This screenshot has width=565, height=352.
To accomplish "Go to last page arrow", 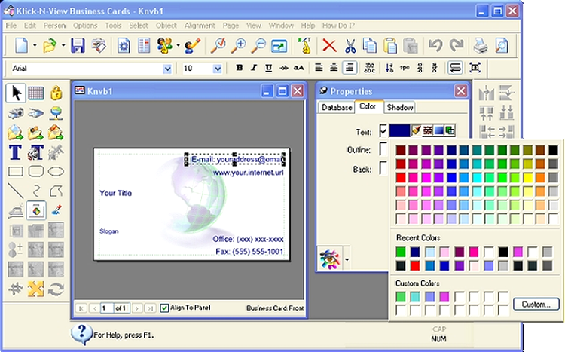I will click(150, 308).
